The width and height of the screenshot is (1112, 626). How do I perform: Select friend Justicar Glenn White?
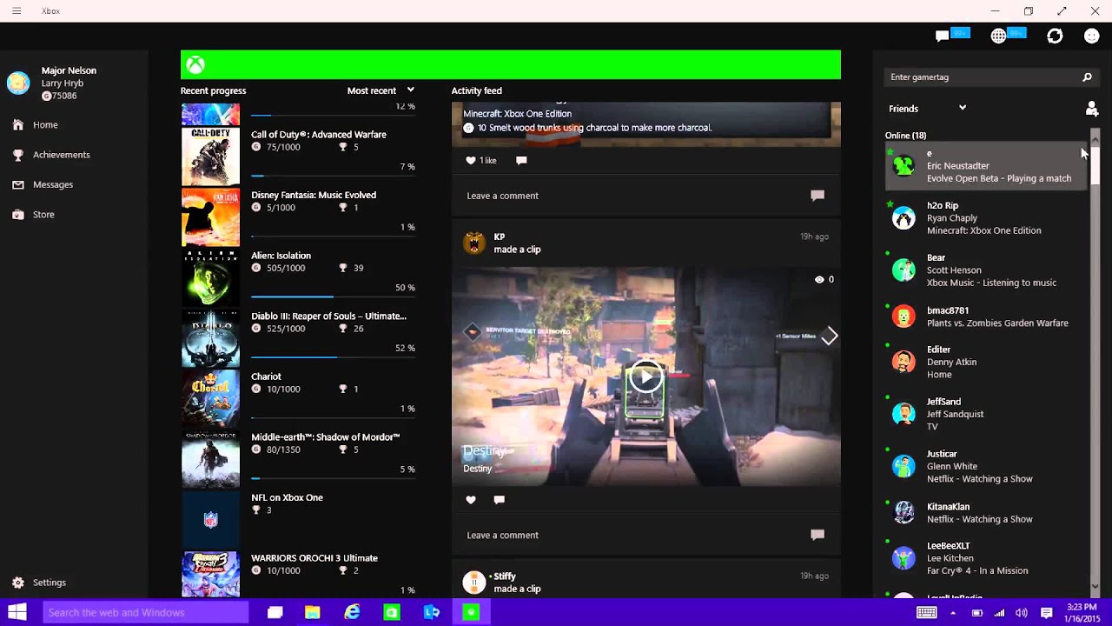coord(987,466)
